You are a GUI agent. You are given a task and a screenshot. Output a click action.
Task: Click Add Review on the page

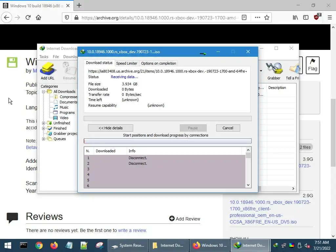point(185,219)
